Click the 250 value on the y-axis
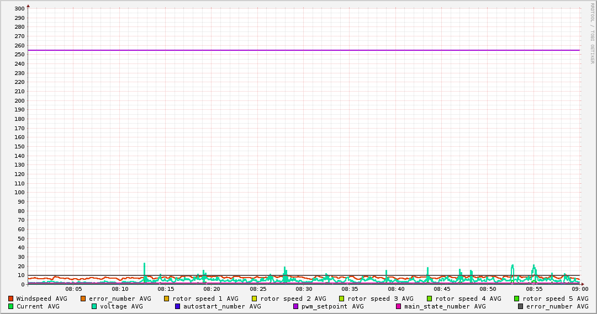This screenshot has height=314, width=597. [19, 55]
